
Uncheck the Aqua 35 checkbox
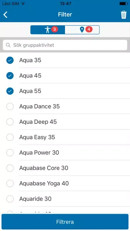pyautogui.click(x=10, y=60)
